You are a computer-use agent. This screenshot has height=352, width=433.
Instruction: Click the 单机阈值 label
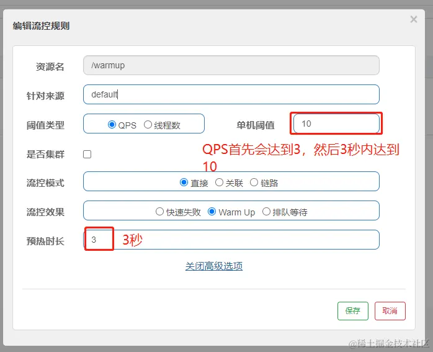pos(256,125)
